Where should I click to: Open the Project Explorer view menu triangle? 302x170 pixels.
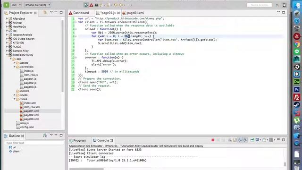tap(51, 12)
